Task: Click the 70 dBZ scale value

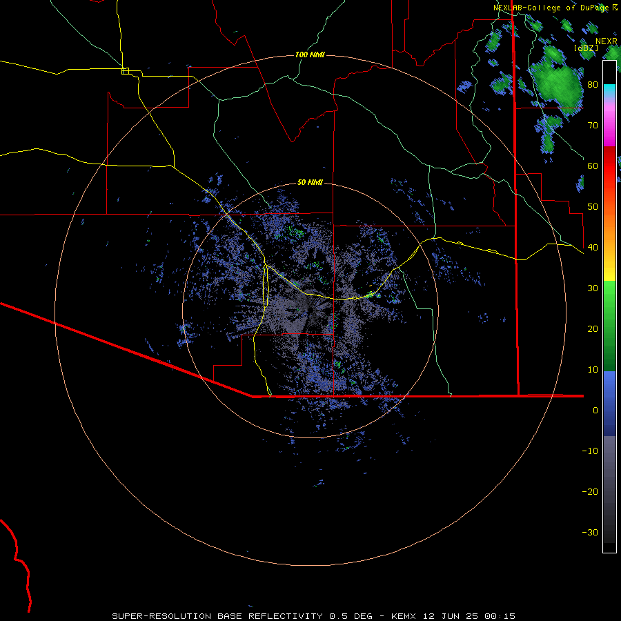Action: pyautogui.click(x=593, y=126)
